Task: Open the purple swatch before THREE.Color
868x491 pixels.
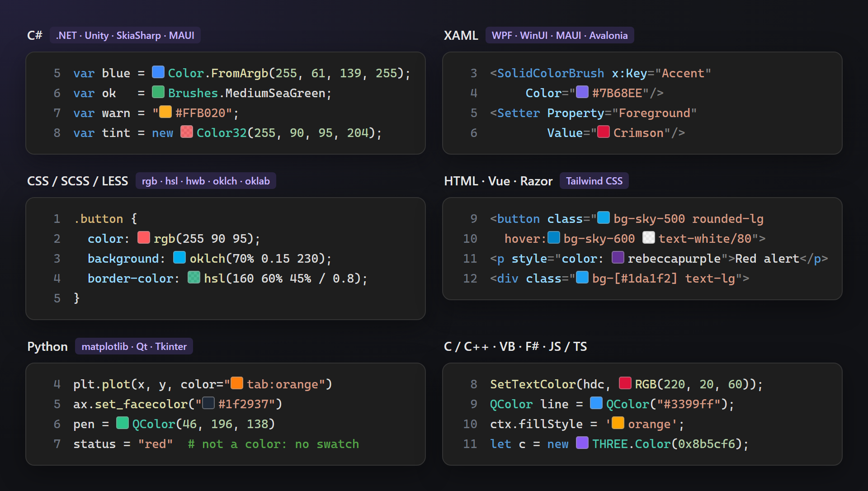Action: coord(582,443)
